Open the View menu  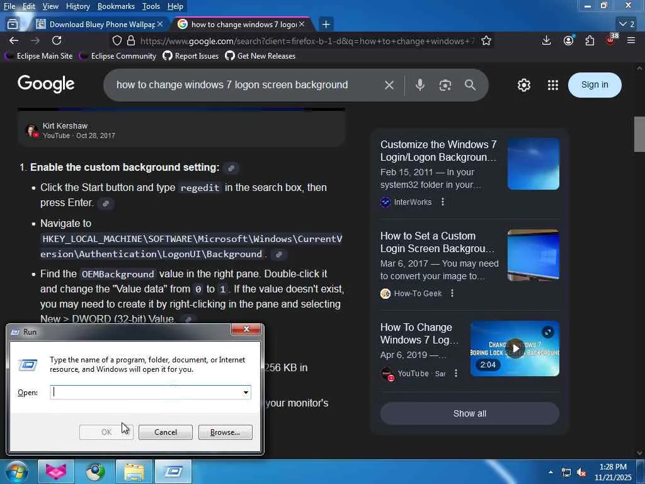50,6
